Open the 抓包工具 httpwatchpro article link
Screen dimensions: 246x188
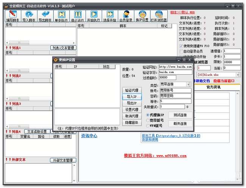point(171,138)
